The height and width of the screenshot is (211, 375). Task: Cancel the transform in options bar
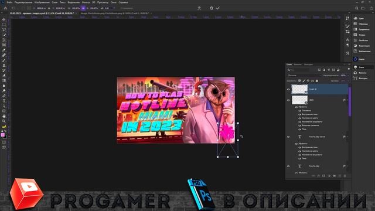[x=212, y=8]
